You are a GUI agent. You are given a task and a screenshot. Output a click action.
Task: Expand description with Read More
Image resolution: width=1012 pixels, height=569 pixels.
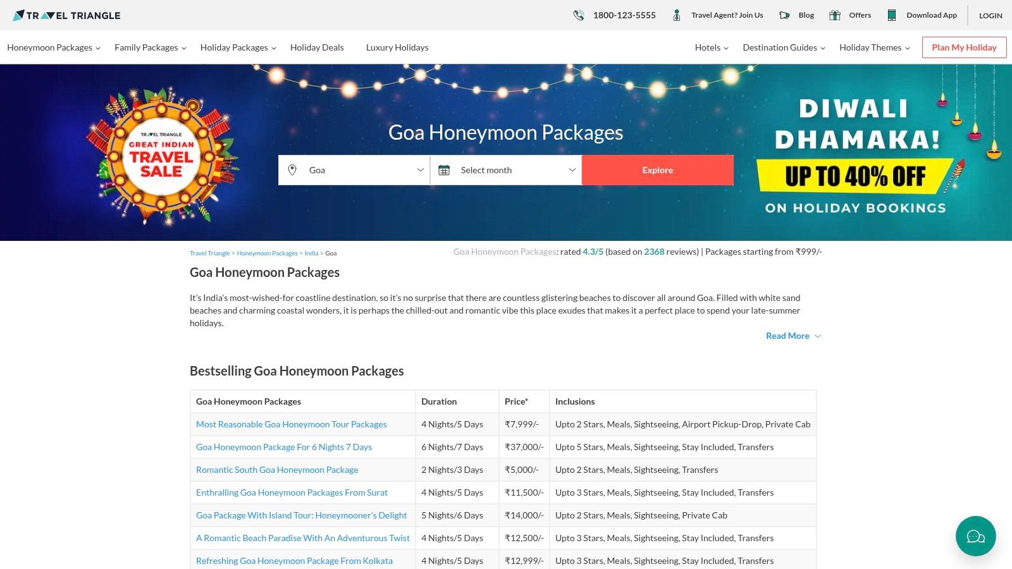(x=793, y=336)
